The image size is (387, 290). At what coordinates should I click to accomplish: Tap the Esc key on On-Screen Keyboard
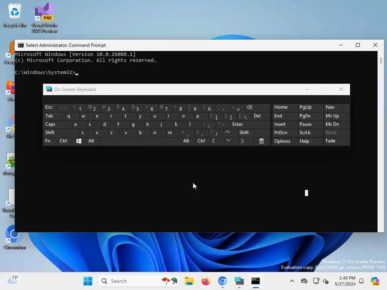[50, 108]
